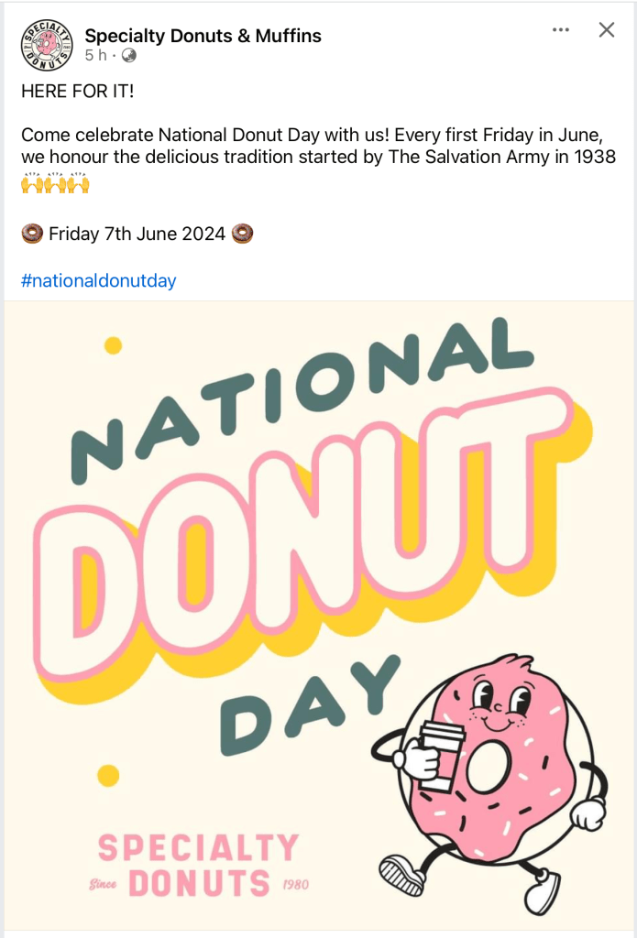Click the 'Friday 7th June 2024' date text
Viewport: 637px width, 938px height.
(x=137, y=234)
